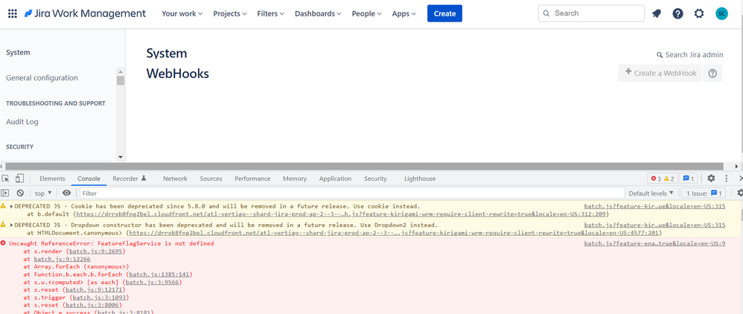Expand the Apps menu
The height and width of the screenshot is (314, 743).
coord(404,13)
